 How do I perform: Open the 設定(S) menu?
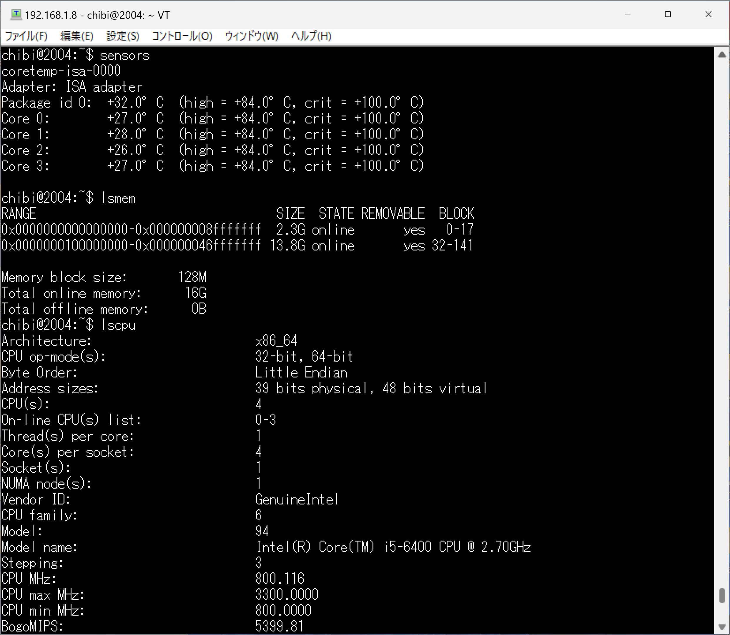(123, 36)
